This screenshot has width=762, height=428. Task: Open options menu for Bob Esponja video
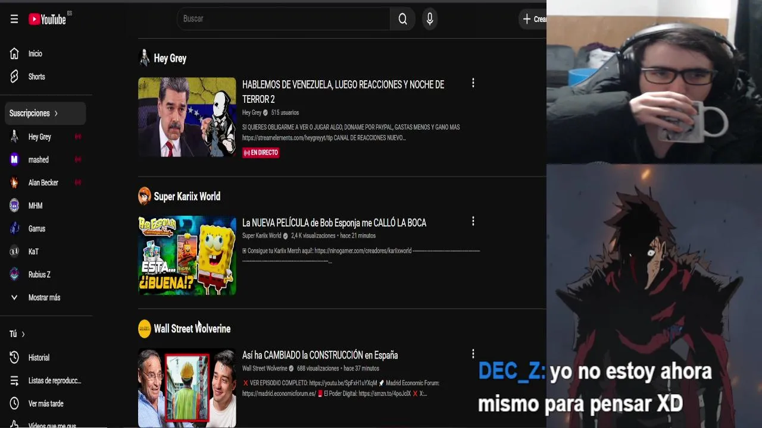coord(473,221)
